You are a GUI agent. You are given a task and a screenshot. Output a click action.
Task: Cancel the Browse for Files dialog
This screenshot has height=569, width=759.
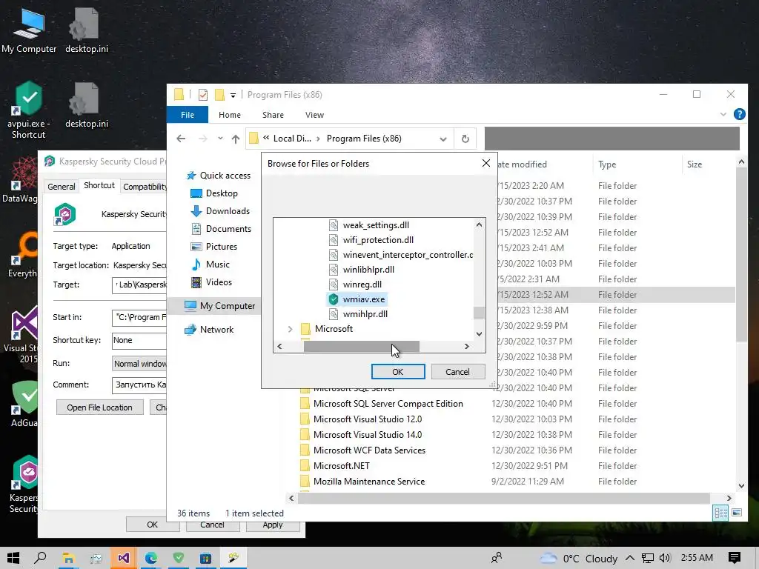click(457, 372)
